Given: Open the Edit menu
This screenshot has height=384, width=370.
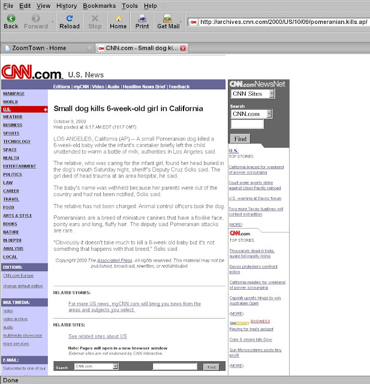Looking at the screenshot, I should (x=25, y=5).
